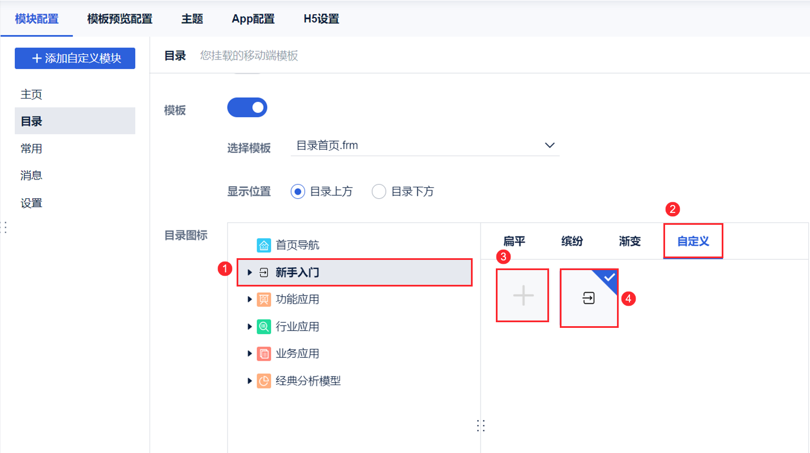Click the orange 功能应用 icon
The image size is (810, 453).
264,299
